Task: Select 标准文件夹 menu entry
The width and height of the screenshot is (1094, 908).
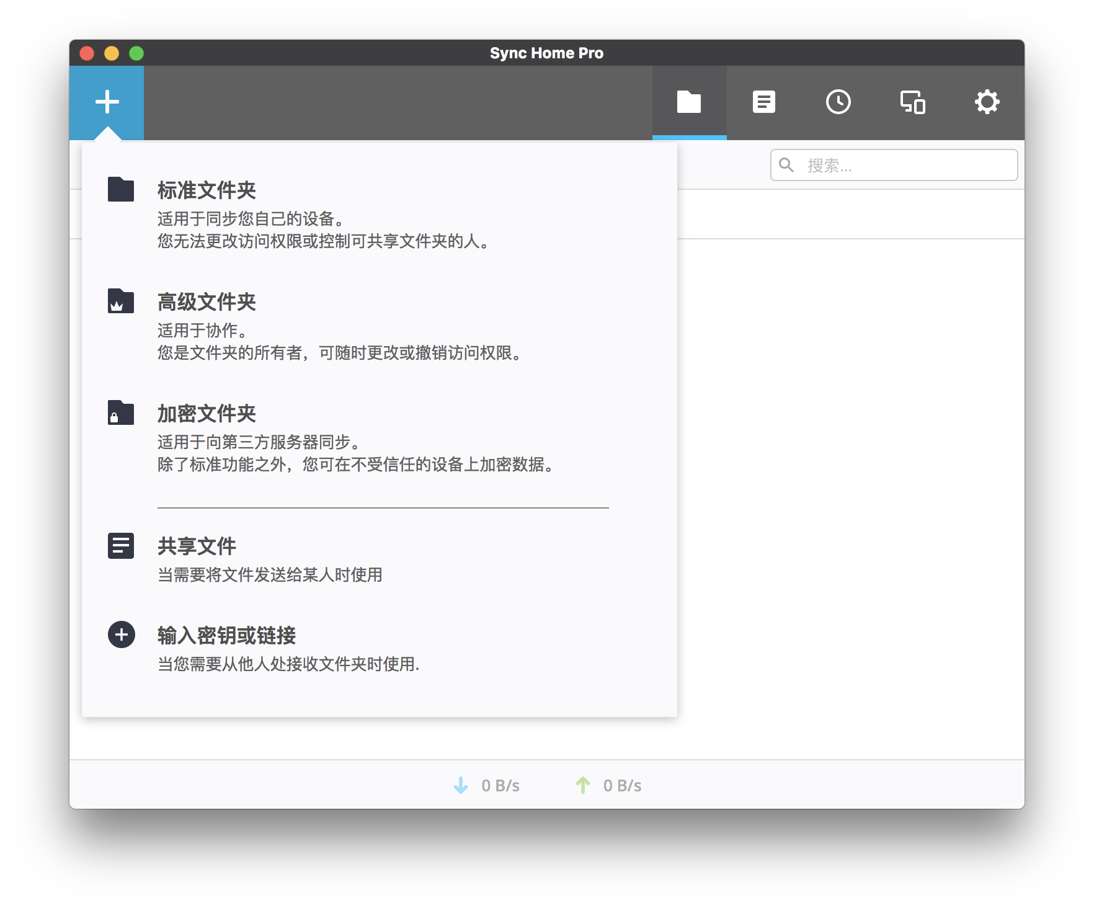Action: tap(207, 190)
